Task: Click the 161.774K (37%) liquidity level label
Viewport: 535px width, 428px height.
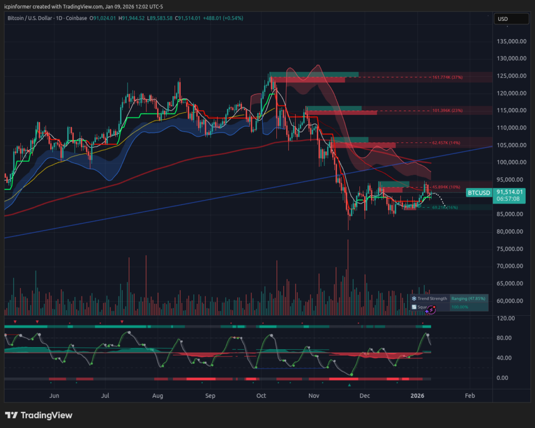Action: coord(448,77)
